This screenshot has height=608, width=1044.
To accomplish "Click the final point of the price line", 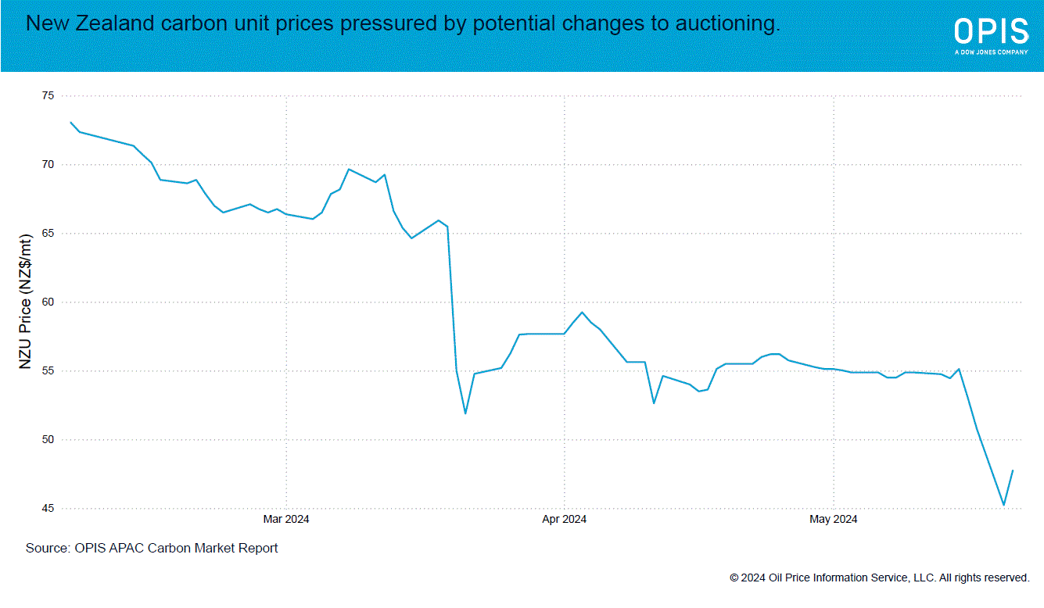I will [x=1013, y=470].
